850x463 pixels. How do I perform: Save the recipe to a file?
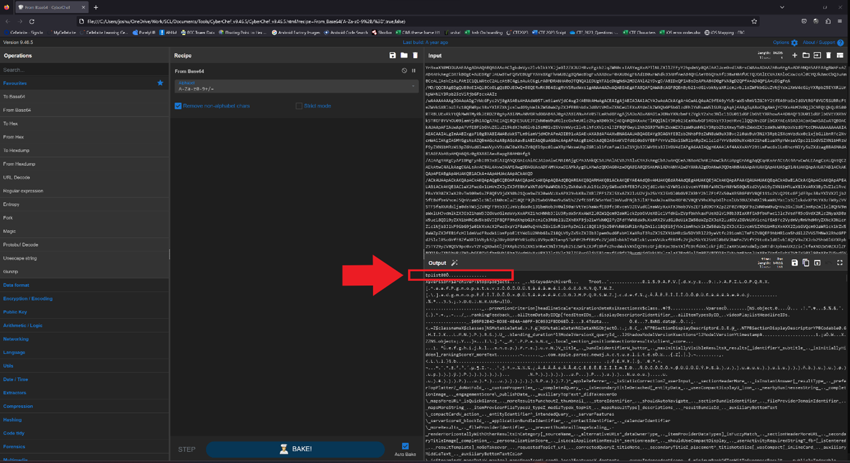tap(392, 55)
